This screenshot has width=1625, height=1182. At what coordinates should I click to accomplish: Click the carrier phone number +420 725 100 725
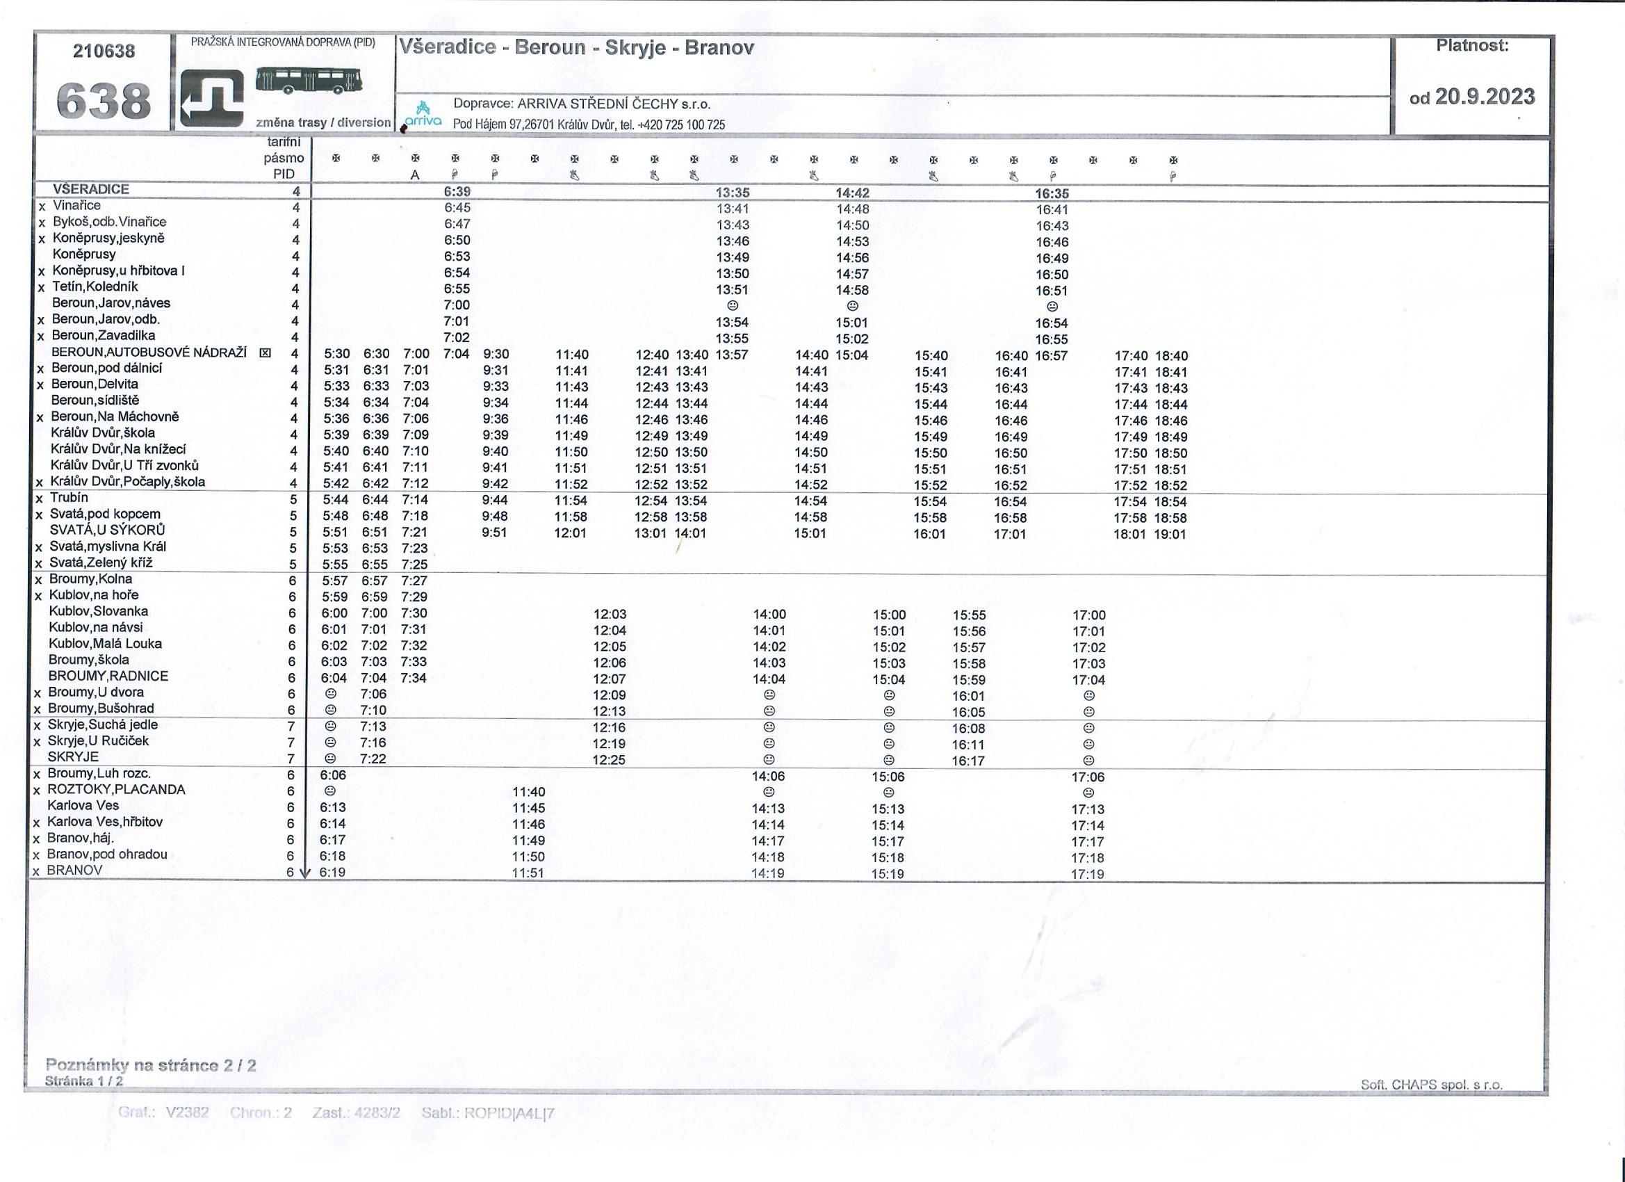tap(680, 124)
